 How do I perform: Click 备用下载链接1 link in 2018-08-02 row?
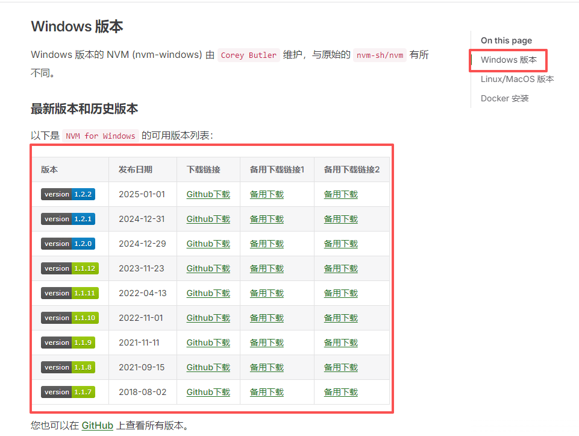point(267,393)
